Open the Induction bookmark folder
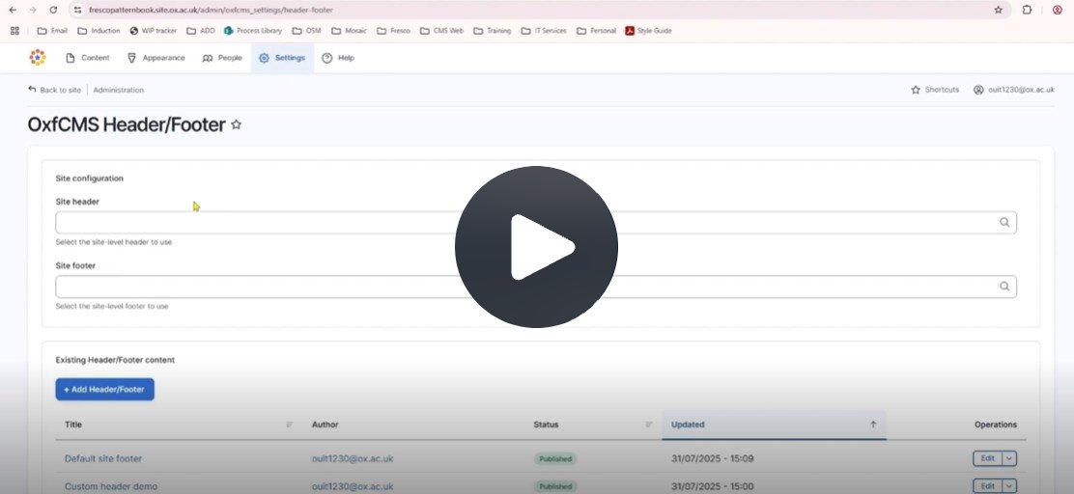The width and height of the screenshot is (1074, 494). tap(99, 31)
